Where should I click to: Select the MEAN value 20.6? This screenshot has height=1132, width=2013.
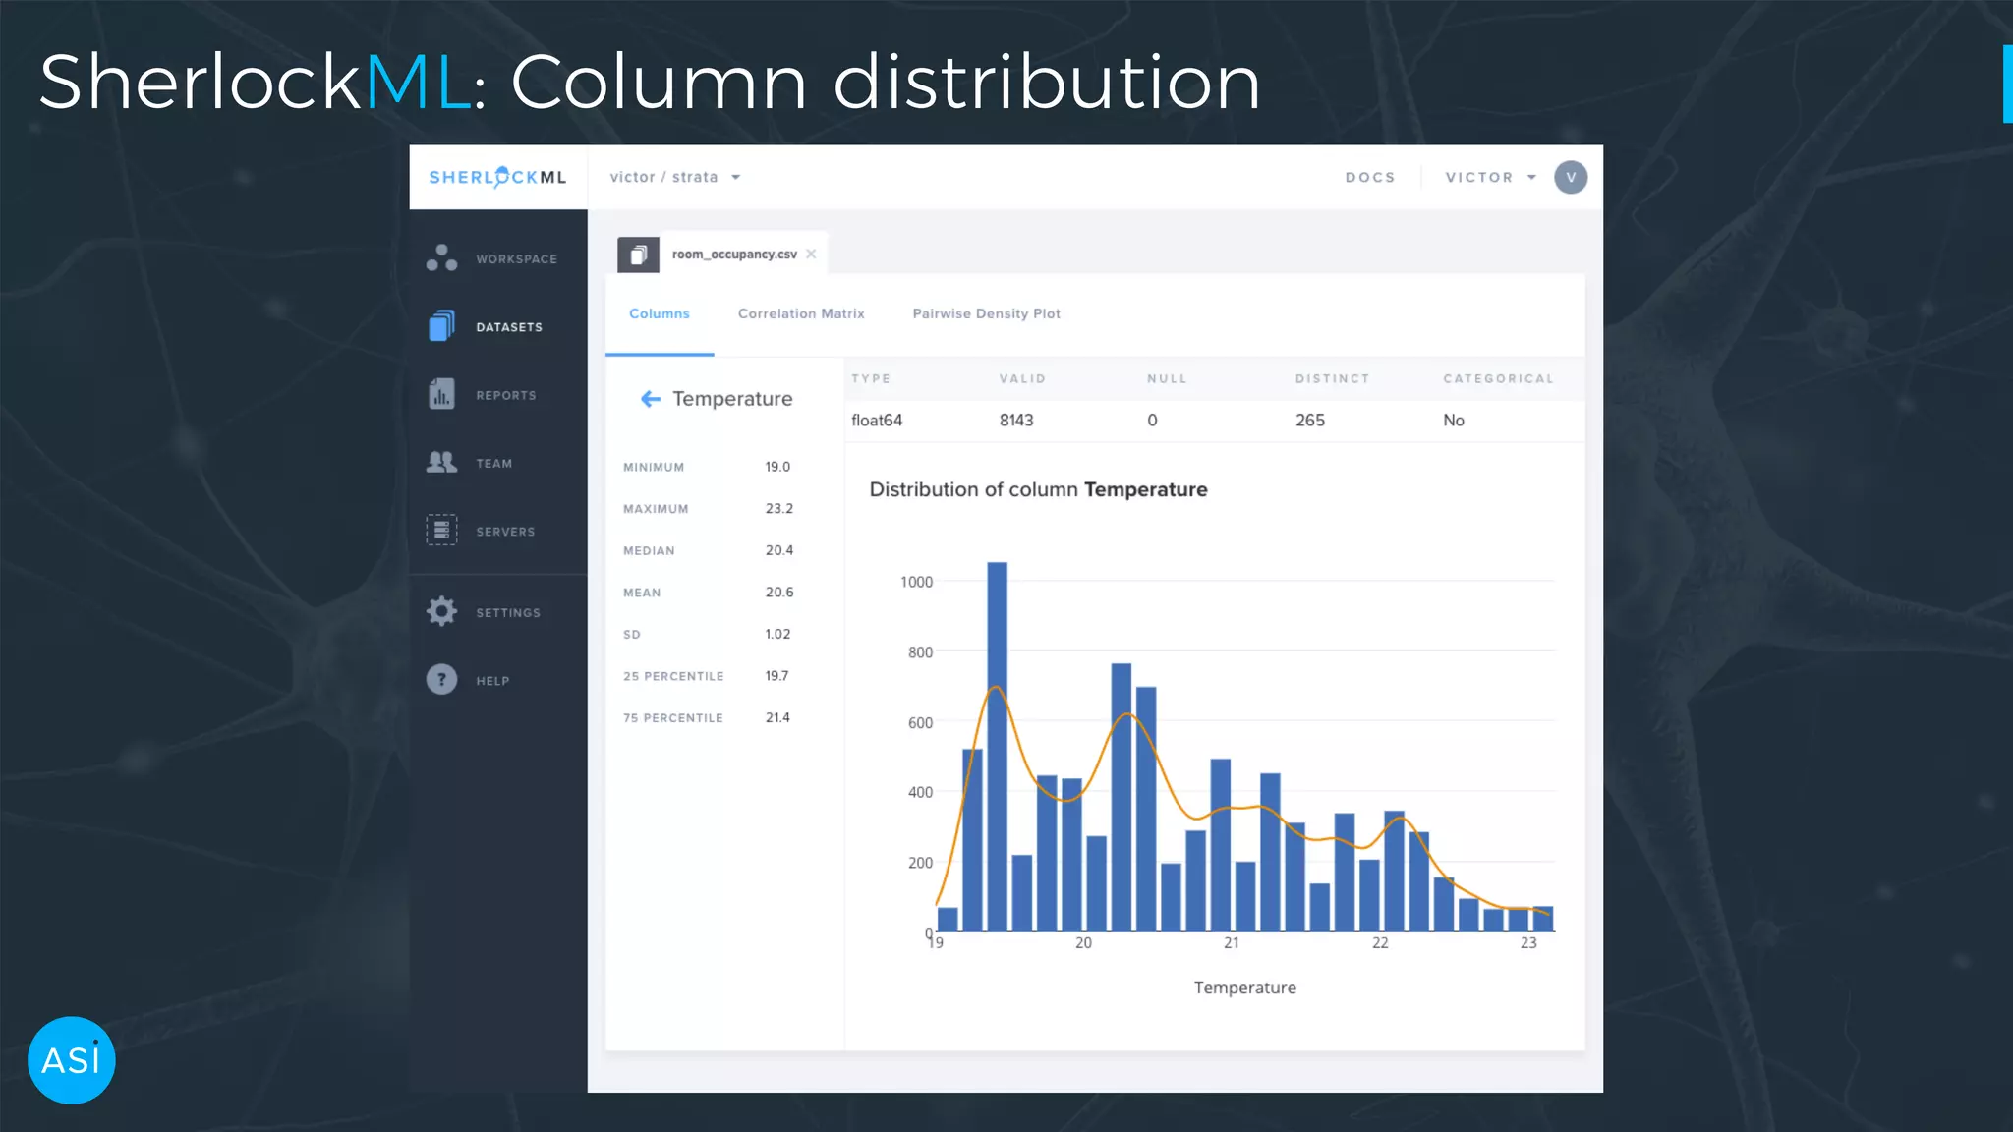[x=778, y=592]
